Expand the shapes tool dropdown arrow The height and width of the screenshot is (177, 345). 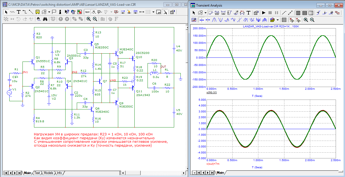(x=49, y=12)
